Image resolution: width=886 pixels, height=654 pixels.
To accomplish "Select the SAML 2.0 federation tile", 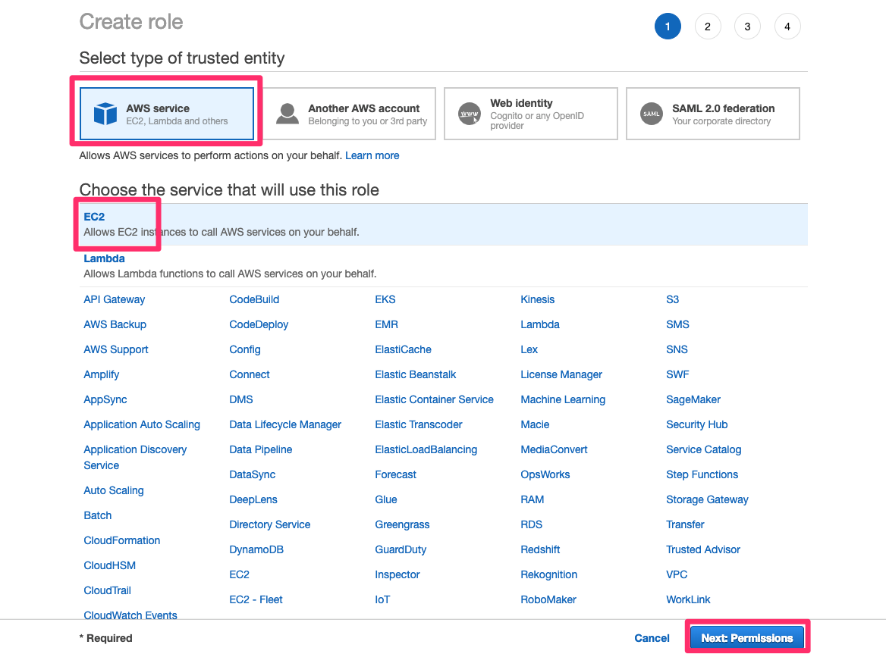I will pos(712,113).
